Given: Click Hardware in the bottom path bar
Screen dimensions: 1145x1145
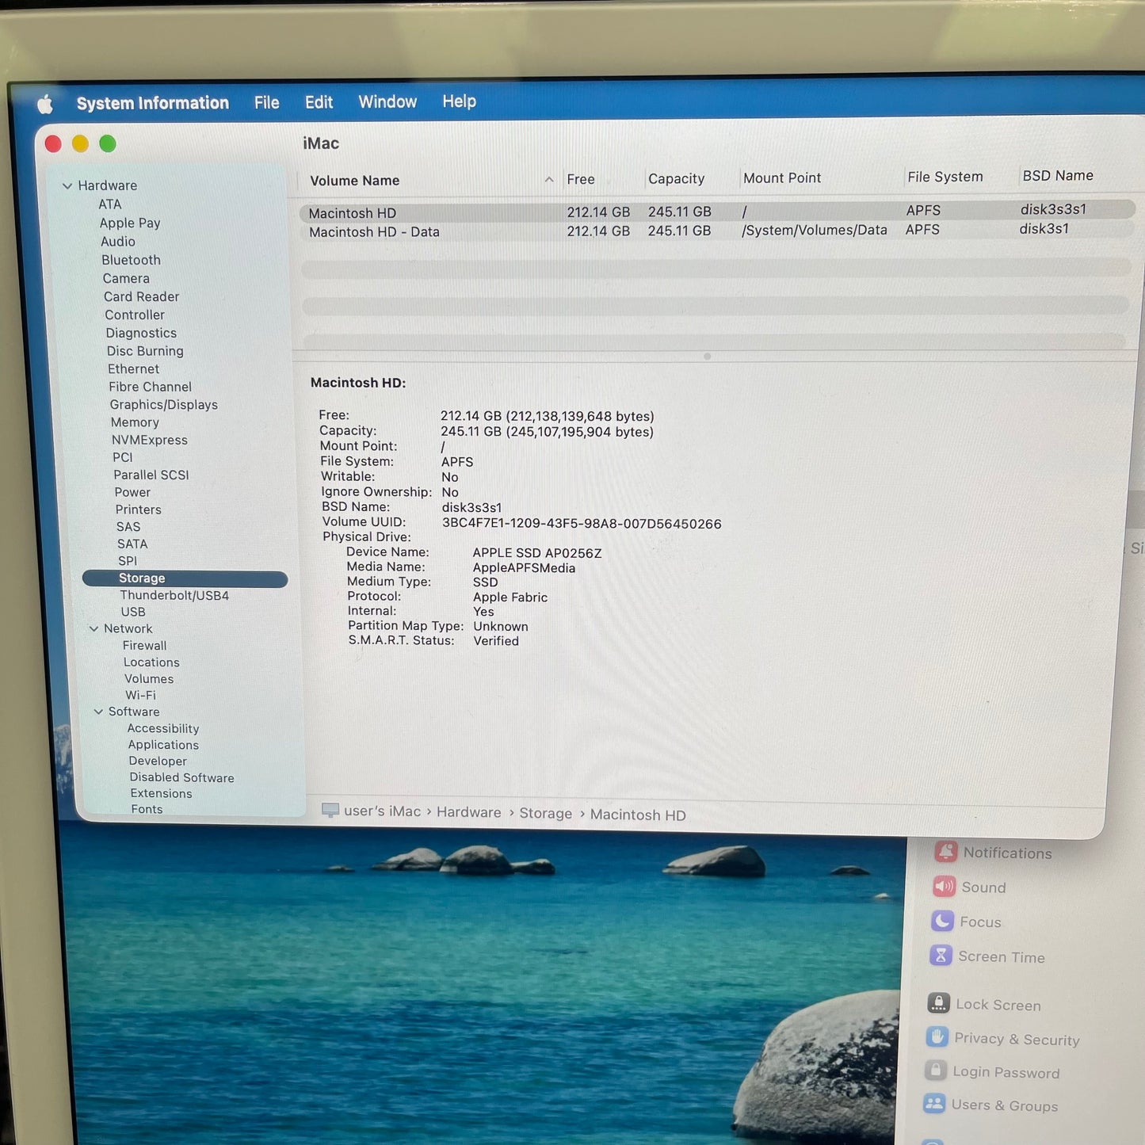Looking at the screenshot, I should pyautogui.click(x=469, y=812).
